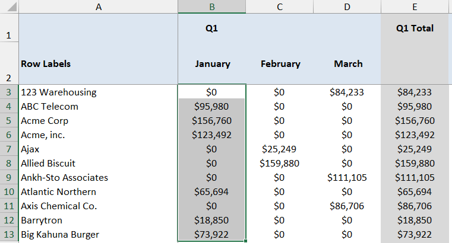Click Q1 Total $73,922 for Big Kahuna Burger
The height and width of the screenshot is (243, 452).
(x=415, y=234)
